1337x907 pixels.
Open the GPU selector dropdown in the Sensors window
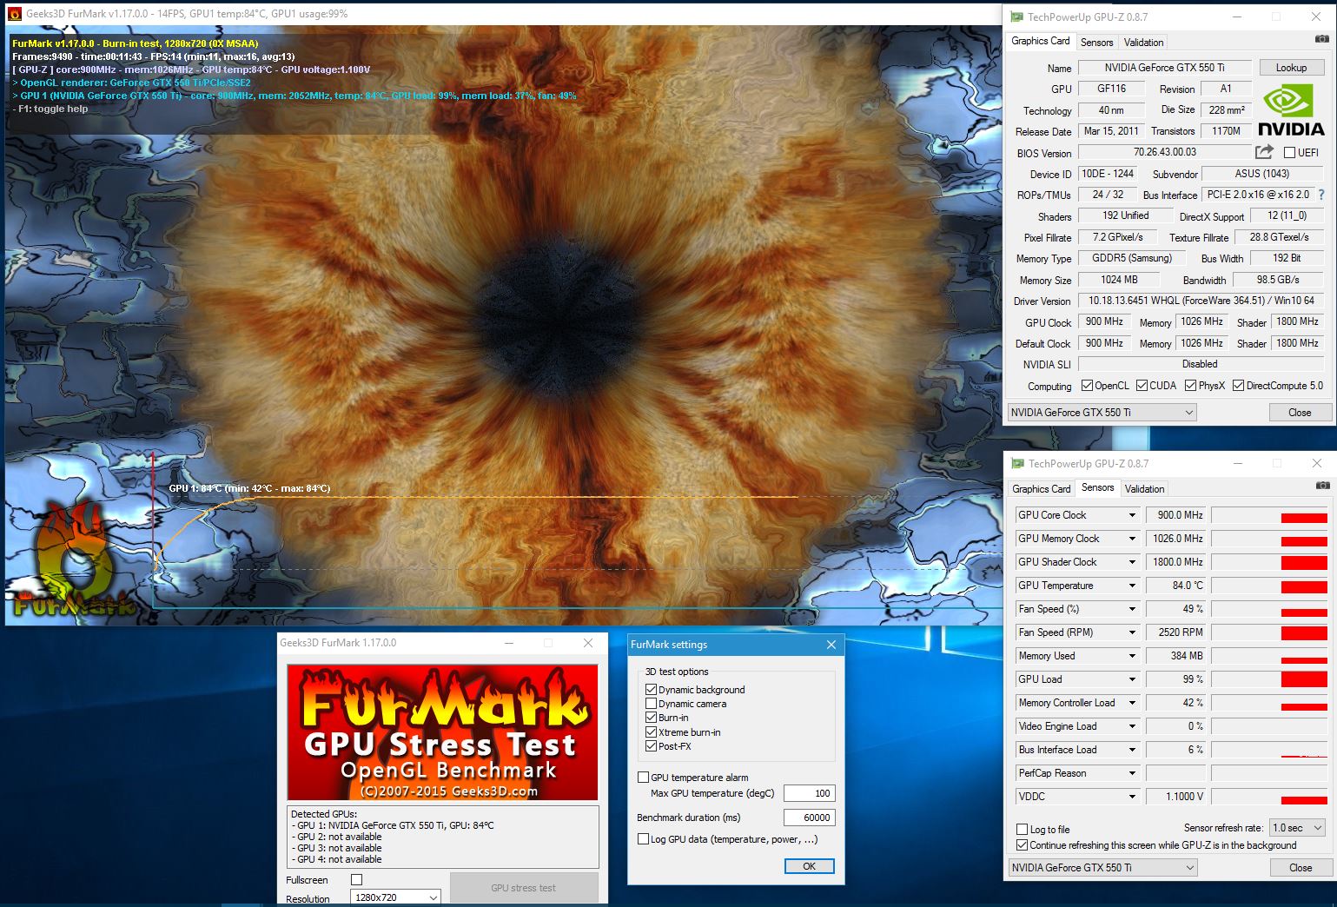tap(1103, 868)
